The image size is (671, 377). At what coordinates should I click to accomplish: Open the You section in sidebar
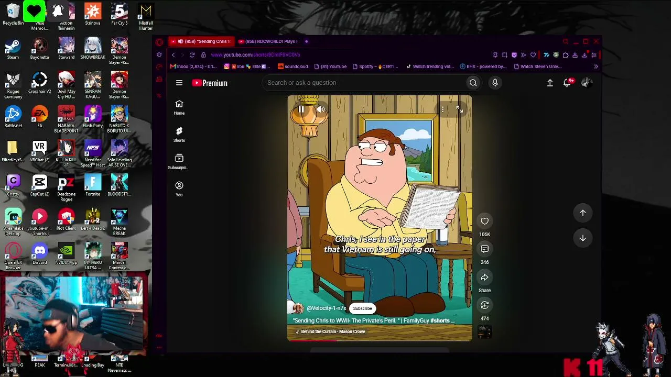coord(179,188)
